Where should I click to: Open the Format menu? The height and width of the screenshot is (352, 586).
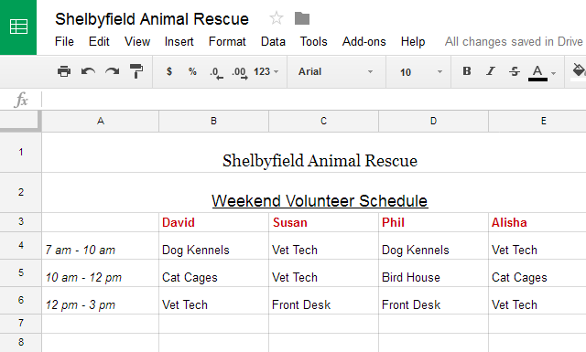[x=227, y=41]
